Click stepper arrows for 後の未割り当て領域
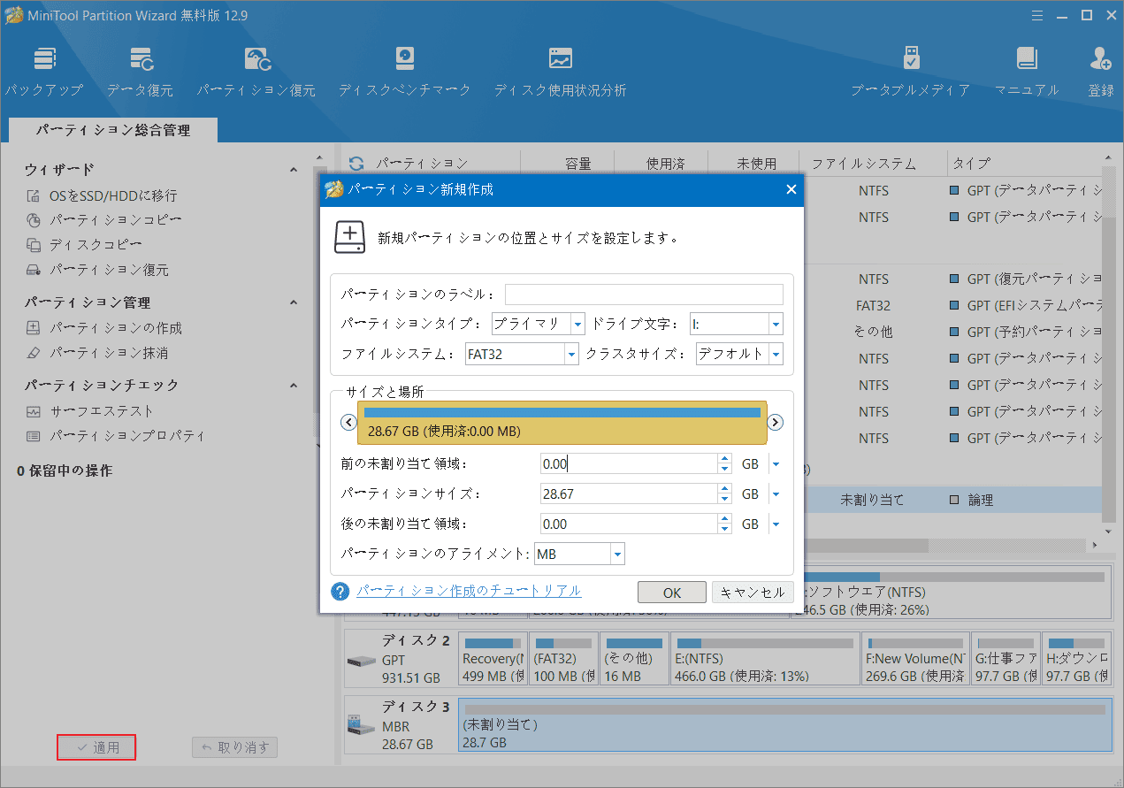1124x788 pixels. tap(725, 524)
